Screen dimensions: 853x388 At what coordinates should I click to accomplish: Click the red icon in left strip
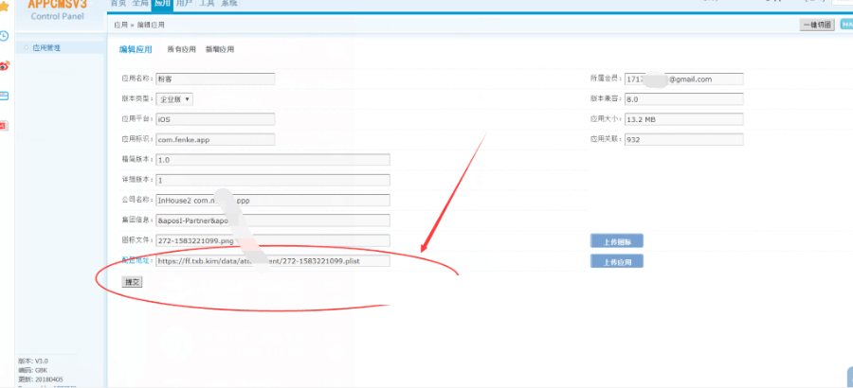[3, 126]
